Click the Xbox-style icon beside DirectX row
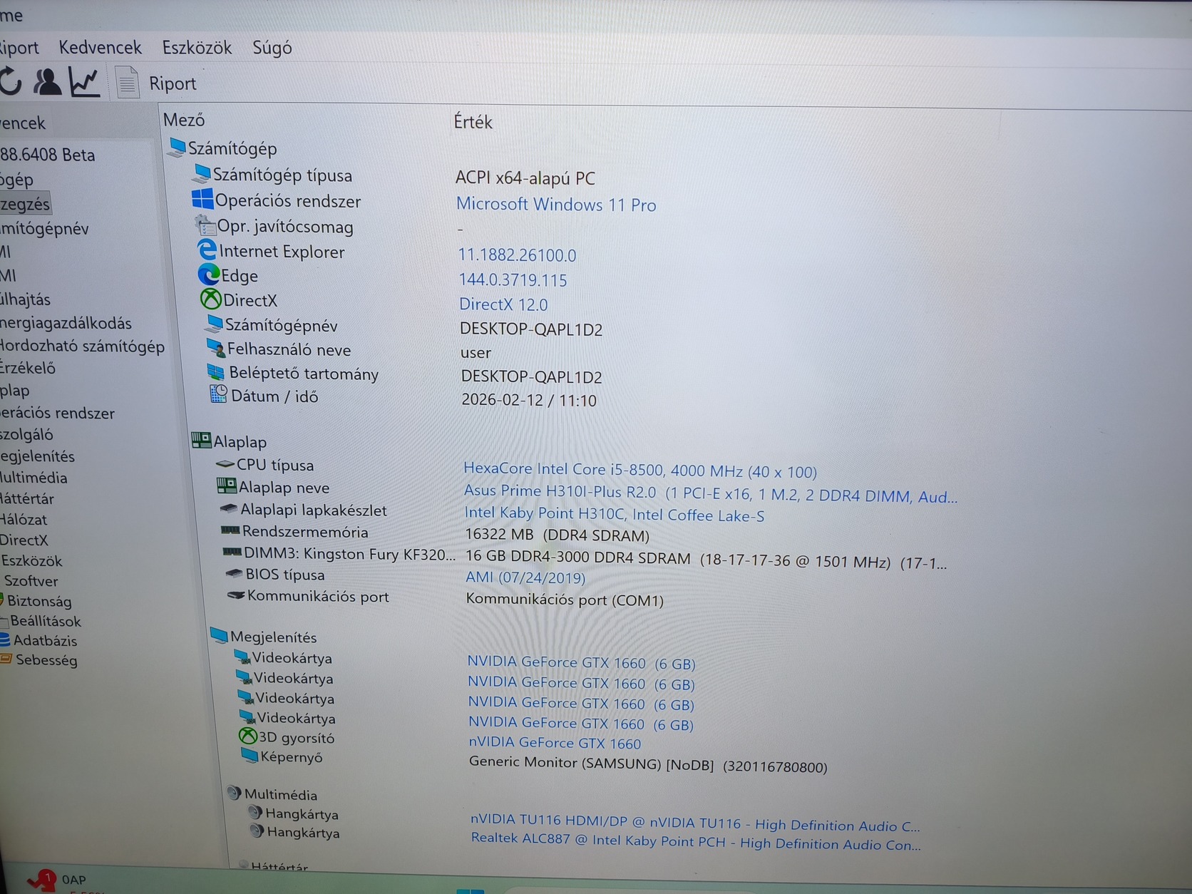This screenshot has height=894, width=1192. (211, 299)
